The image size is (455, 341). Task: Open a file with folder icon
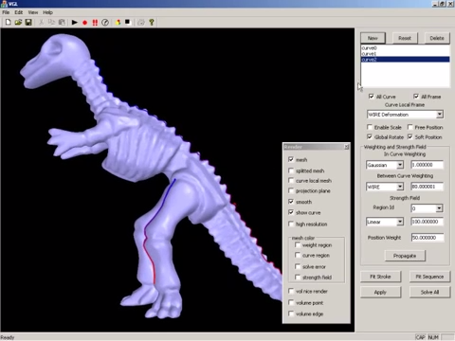point(18,22)
